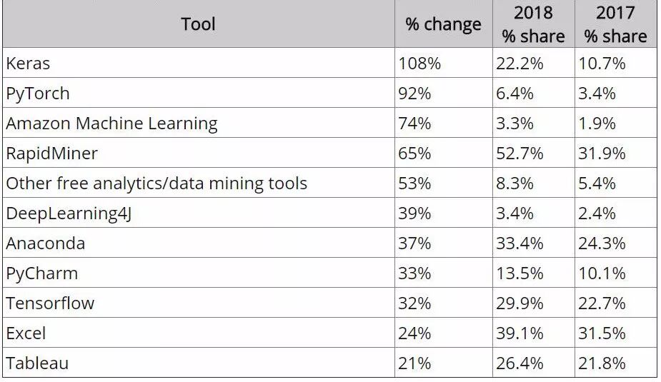661x382 pixels.
Task: Select Amazon Machine Learning cell
Action: [x=199, y=123]
